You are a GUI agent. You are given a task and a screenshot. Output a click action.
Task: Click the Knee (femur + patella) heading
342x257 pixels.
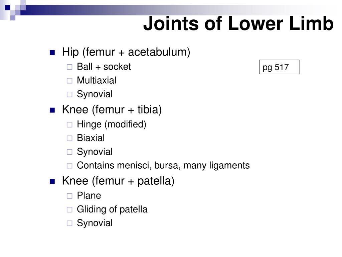118,181
